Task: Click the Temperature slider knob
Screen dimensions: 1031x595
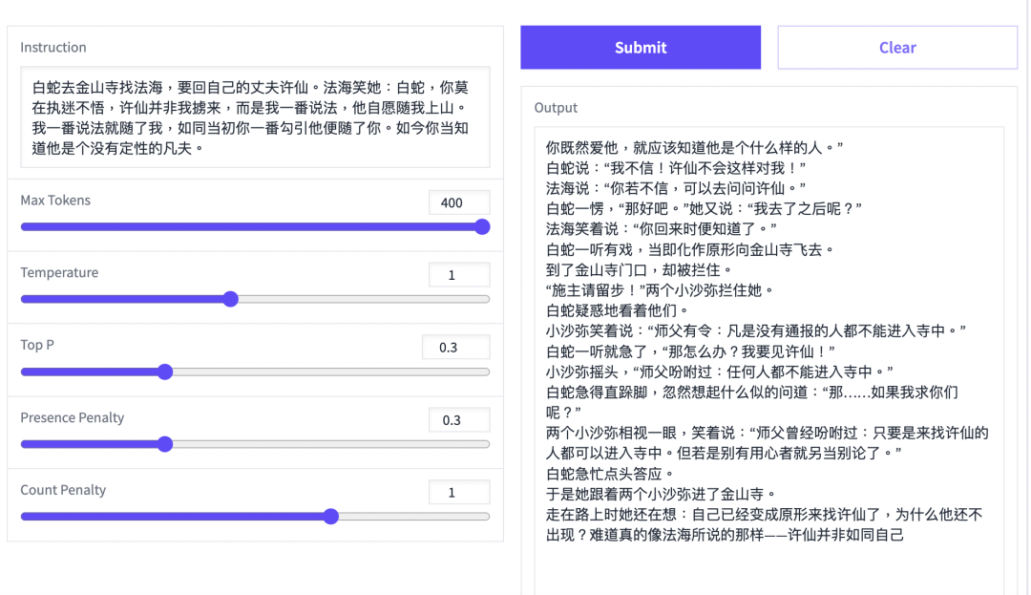Action: (x=230, y=299)
